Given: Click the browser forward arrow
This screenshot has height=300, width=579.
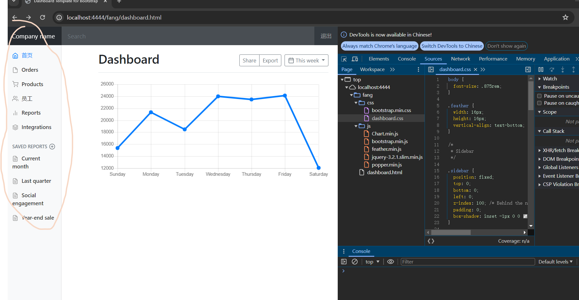Looking at the screenshot, I should click(x=29, y=17).
